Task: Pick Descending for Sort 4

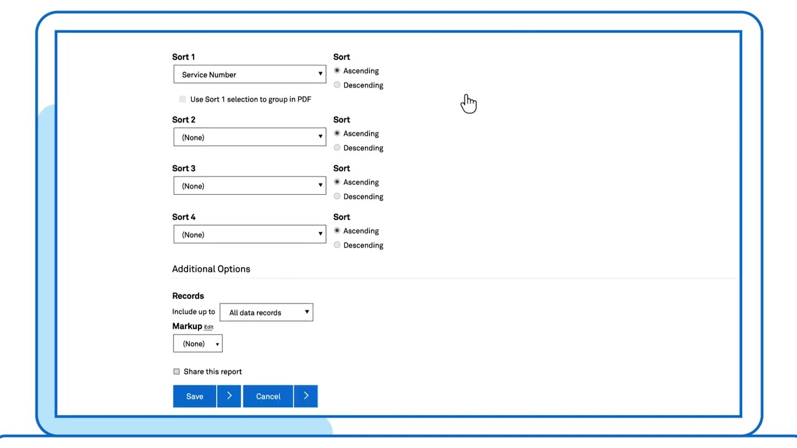Action: point(337,245)
